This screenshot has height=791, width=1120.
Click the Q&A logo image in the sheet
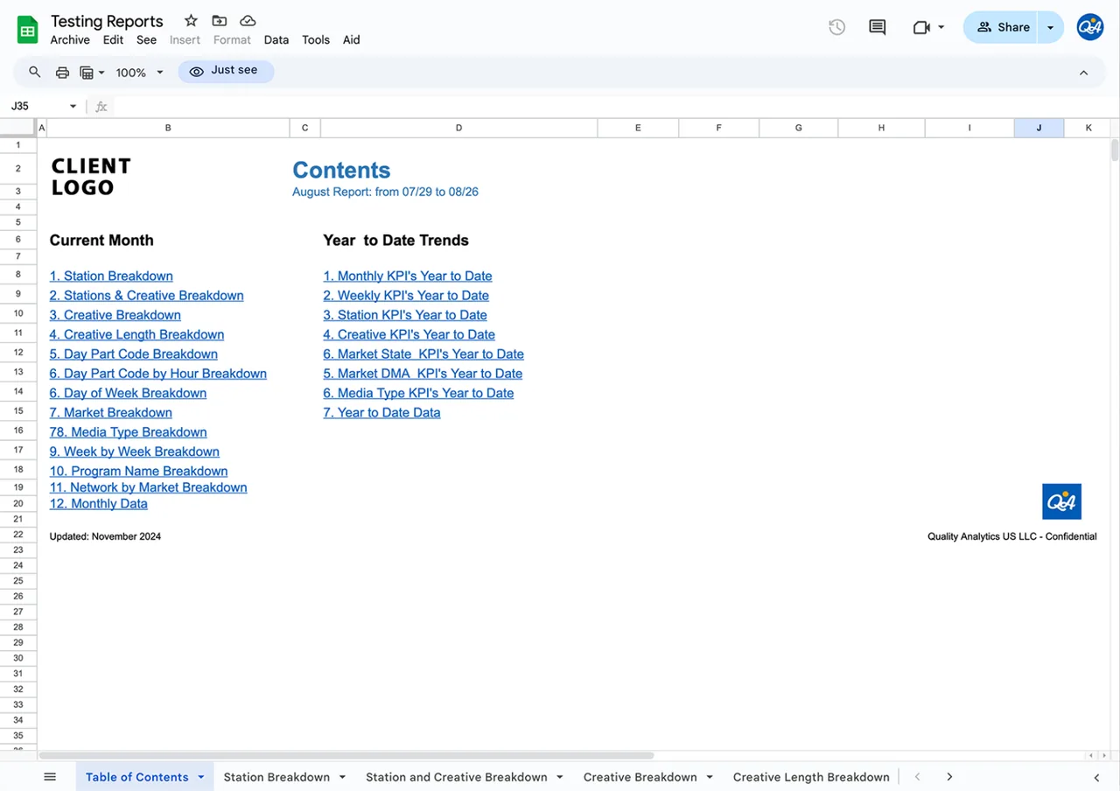(x=1061, y=502)
